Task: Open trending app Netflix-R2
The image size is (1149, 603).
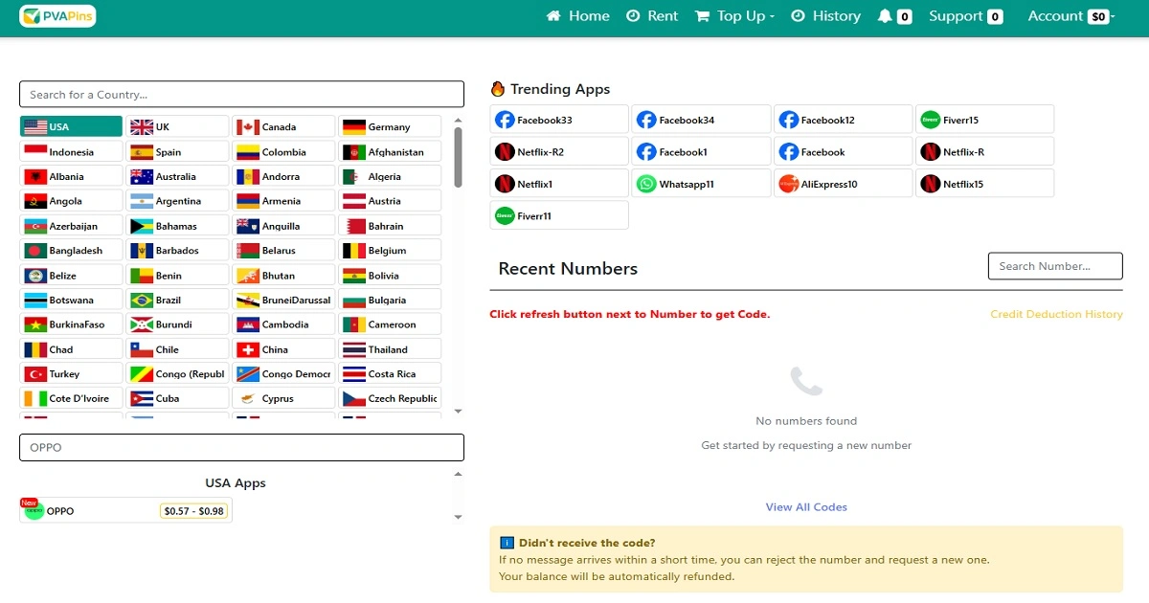Action: point(559,151)
